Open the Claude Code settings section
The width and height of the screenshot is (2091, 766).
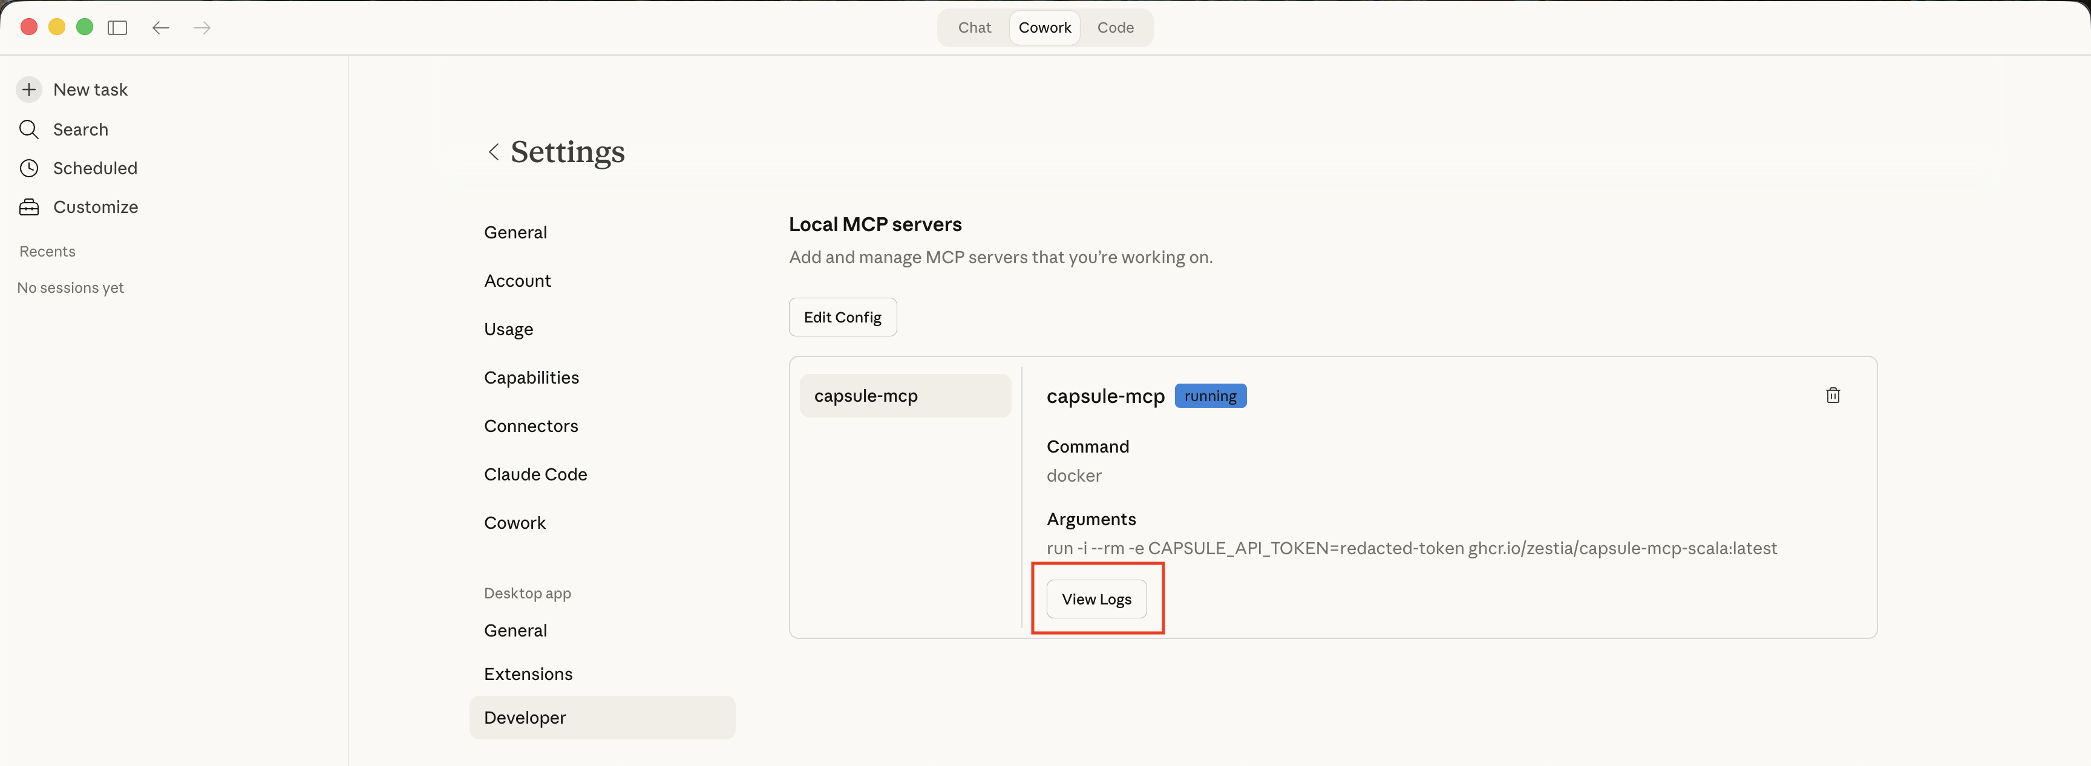coord(535,474)
